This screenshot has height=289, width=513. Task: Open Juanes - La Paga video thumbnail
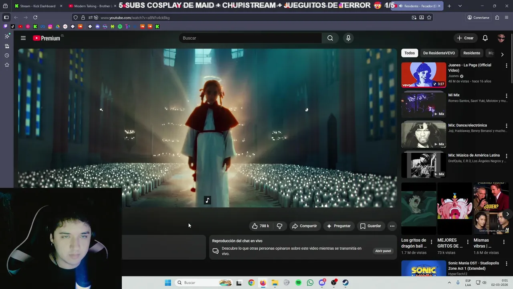pyautogui.click(x=424, y=75)
